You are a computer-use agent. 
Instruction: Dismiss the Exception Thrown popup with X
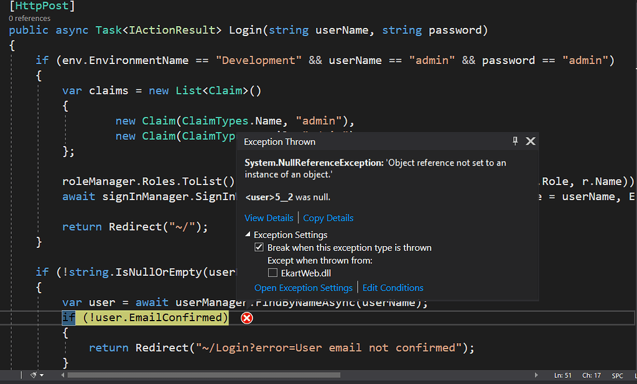[530, 141]
